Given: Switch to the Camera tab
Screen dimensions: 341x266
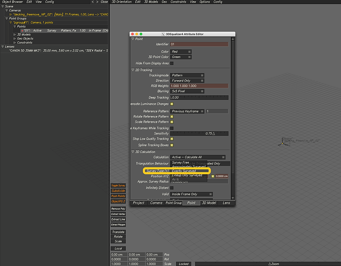Looking at the screenshot, I should coord(156,203).
